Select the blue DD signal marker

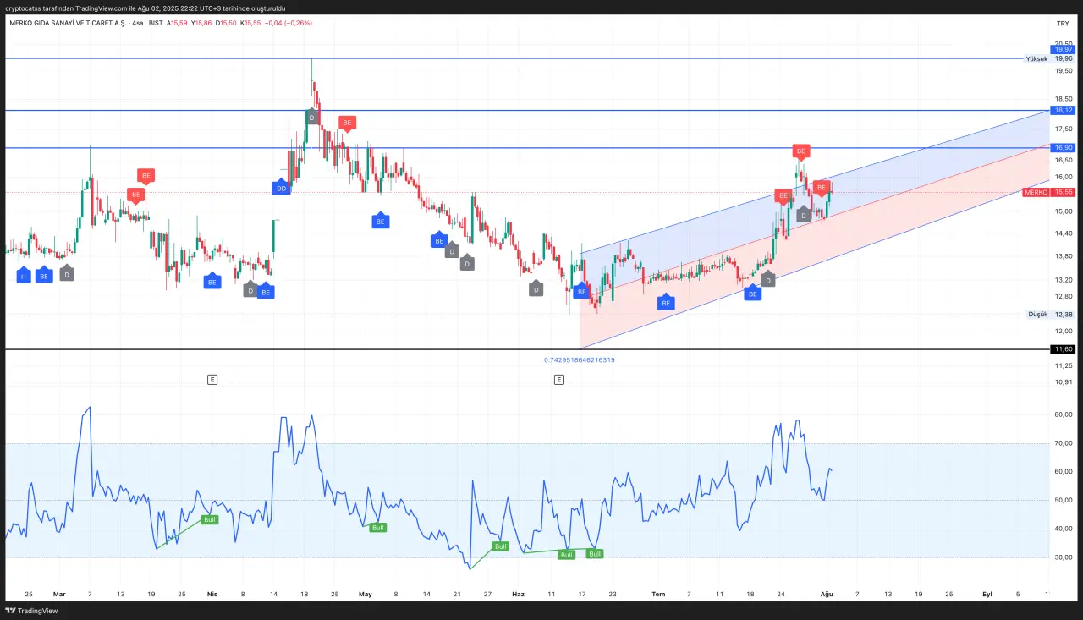coord(281,188)
